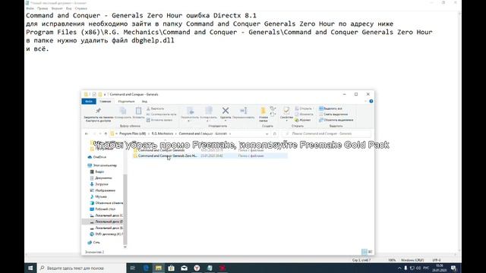Click R.G. Mechanics in the address bar
Image resolution: width=486 pixels, height=273 pixels.
click(163, 133)
